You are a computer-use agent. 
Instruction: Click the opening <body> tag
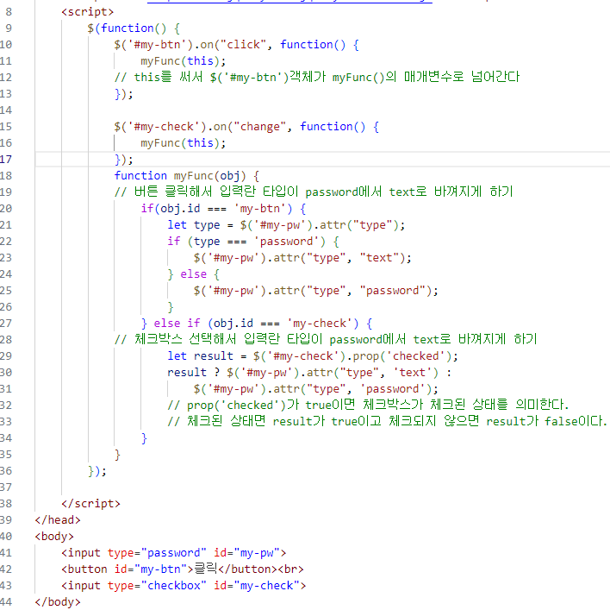(54, 537)
